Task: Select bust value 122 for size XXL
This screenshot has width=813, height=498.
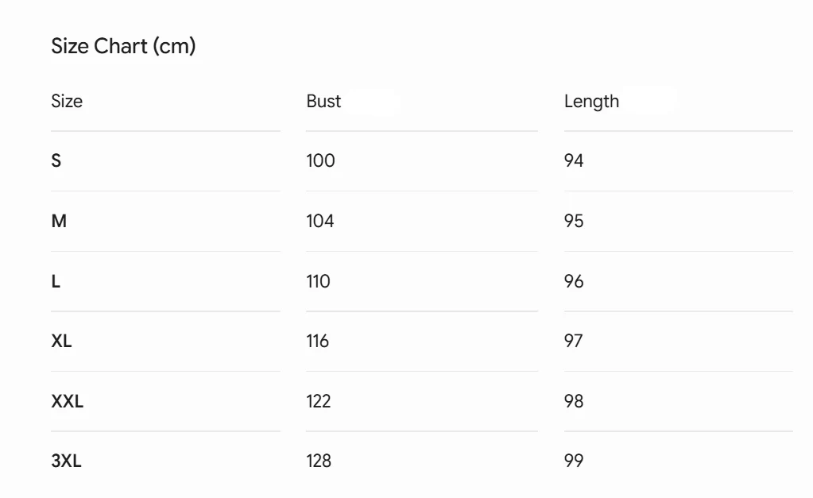Action: [x=319, y=401]
